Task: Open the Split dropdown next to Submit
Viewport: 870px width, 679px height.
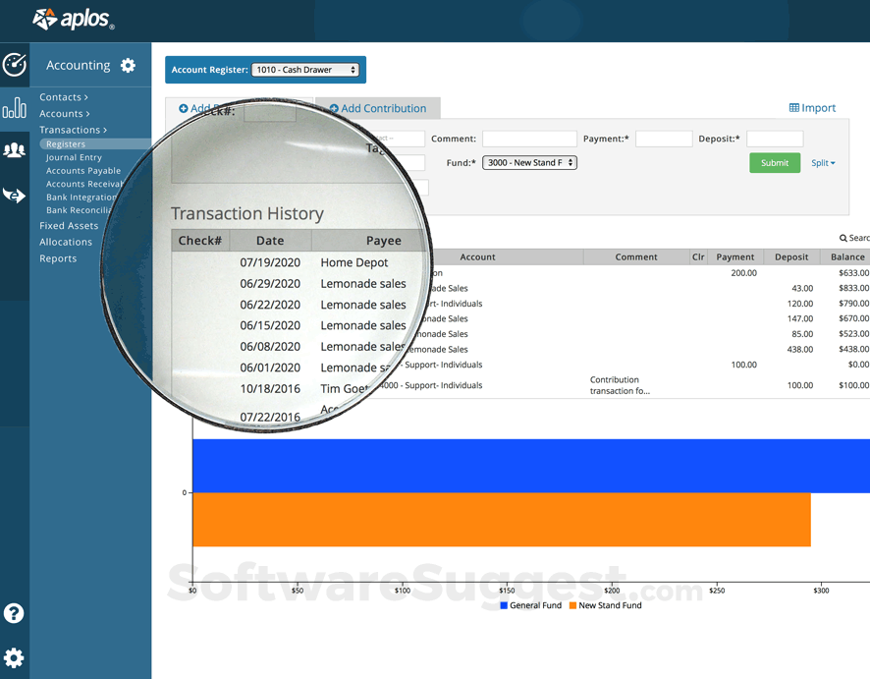Action: pyautogui.click(x=823, y=162)
